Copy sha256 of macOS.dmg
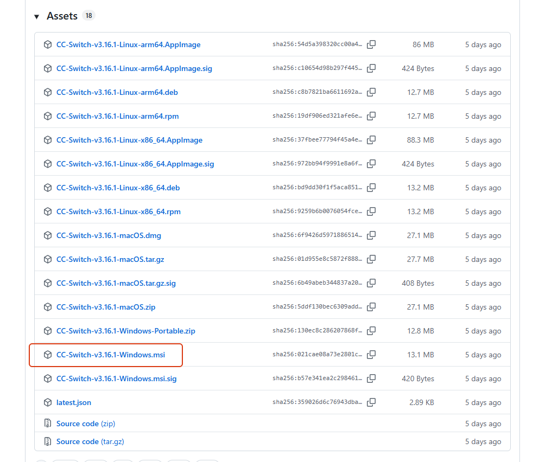This screenshot has height=462, width=533. point(371,235)
